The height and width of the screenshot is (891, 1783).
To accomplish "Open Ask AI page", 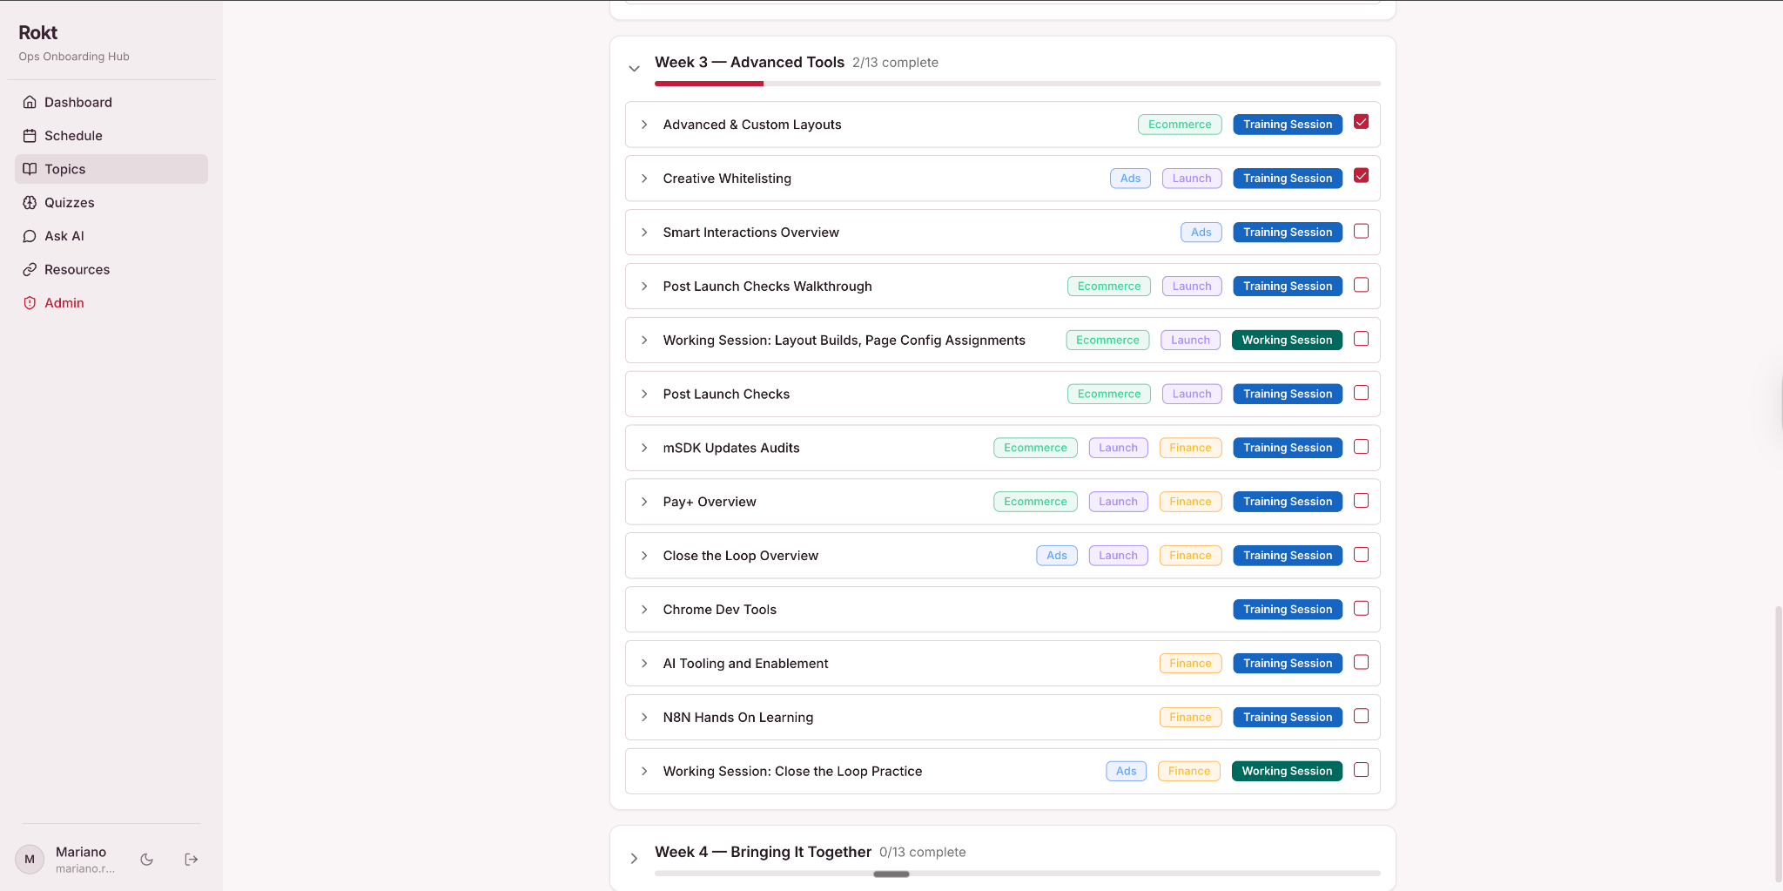I will point(111,236).
